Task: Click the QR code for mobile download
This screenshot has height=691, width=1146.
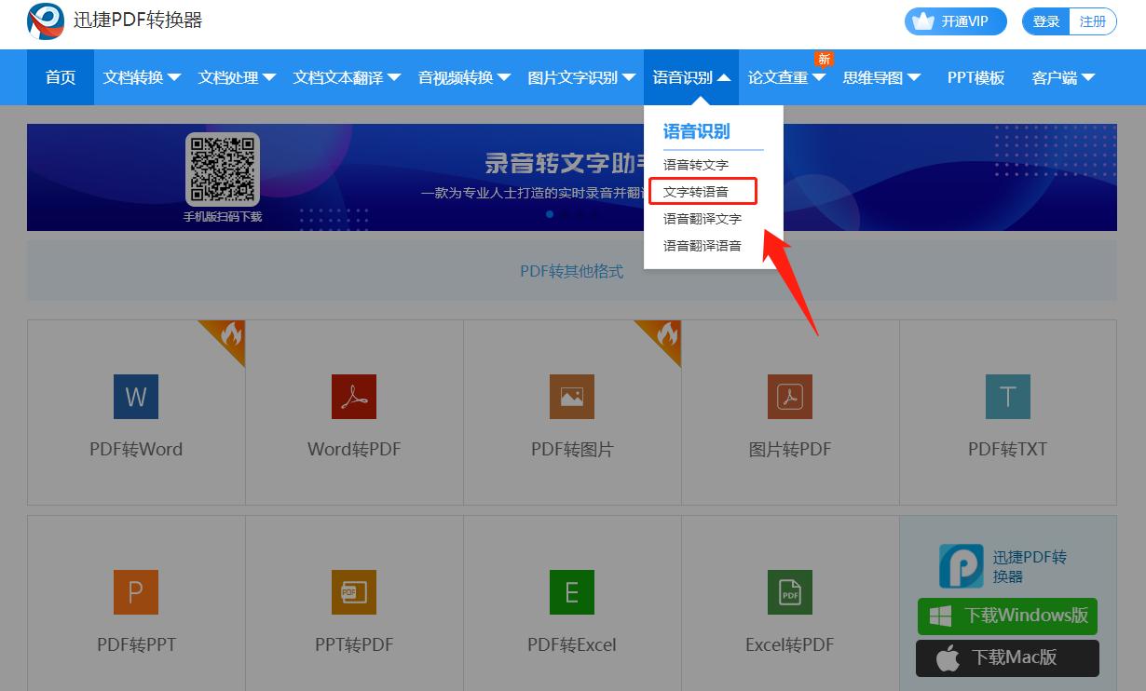Action: click(x=223, y=168)
